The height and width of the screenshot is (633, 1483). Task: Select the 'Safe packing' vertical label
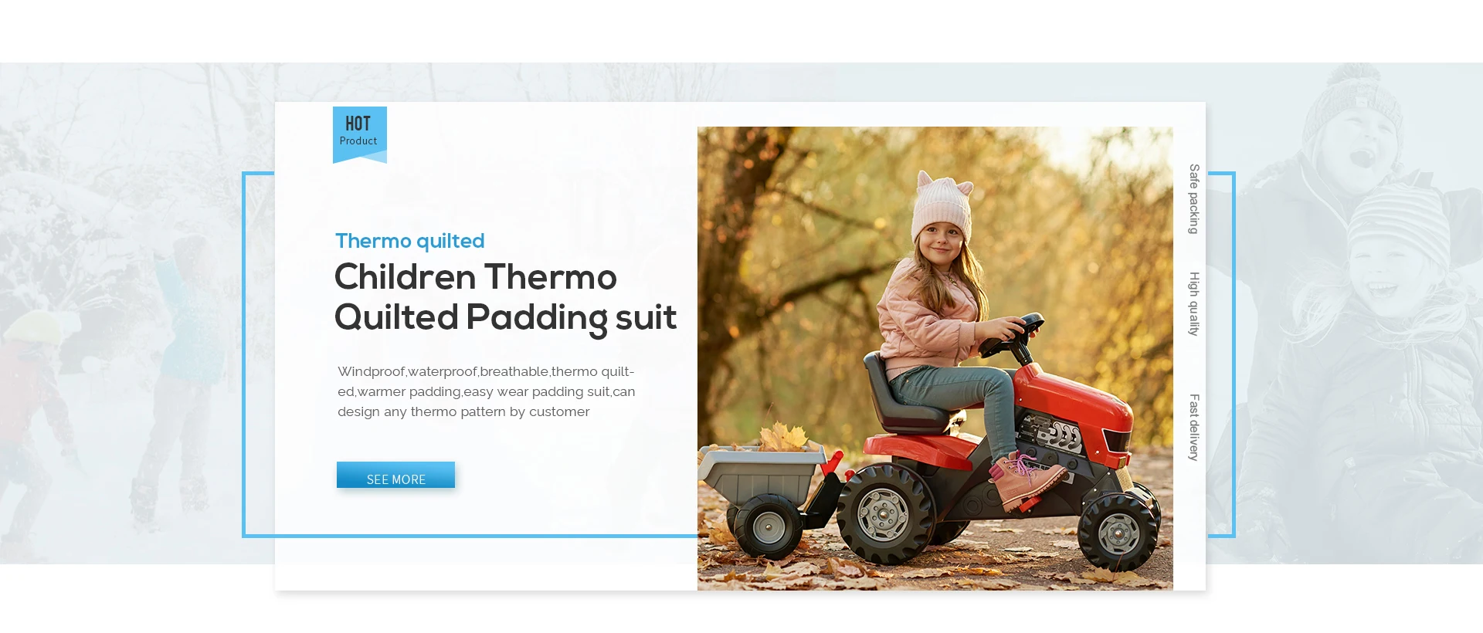1193,199
